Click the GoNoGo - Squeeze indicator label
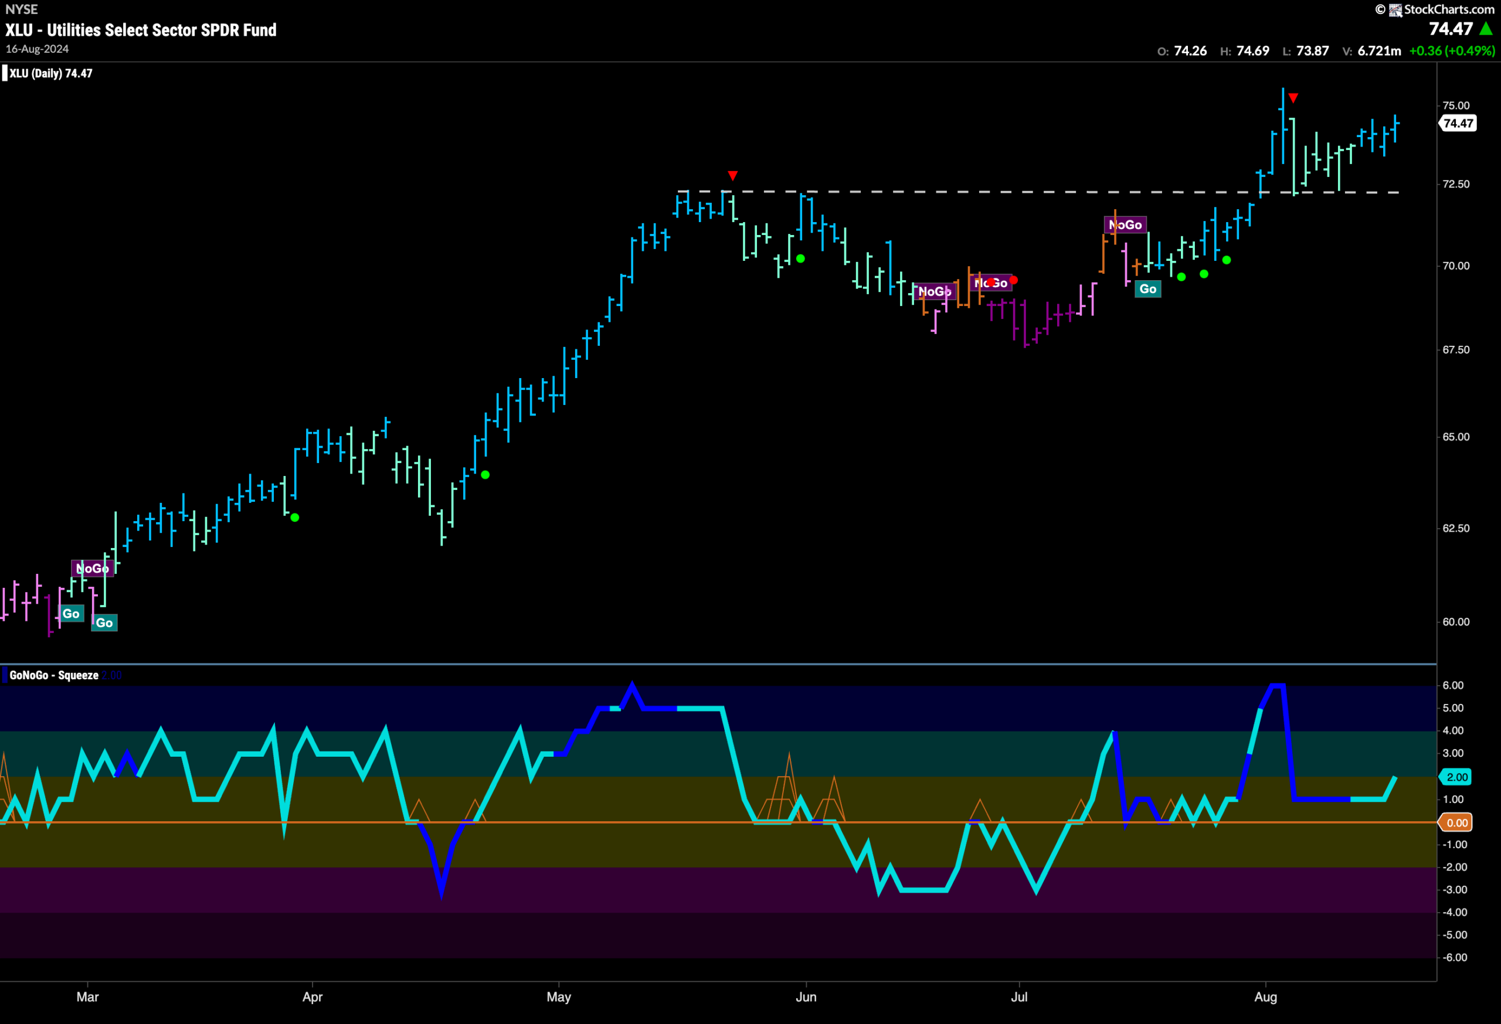Image resolution: width=1501 pixels, height=1024 pixels. 55,675
